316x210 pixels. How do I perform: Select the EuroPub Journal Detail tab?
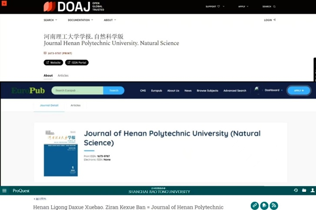tap(49, 105)
